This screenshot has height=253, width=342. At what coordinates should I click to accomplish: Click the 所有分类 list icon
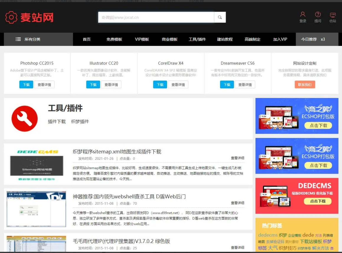tap(18, 39)
